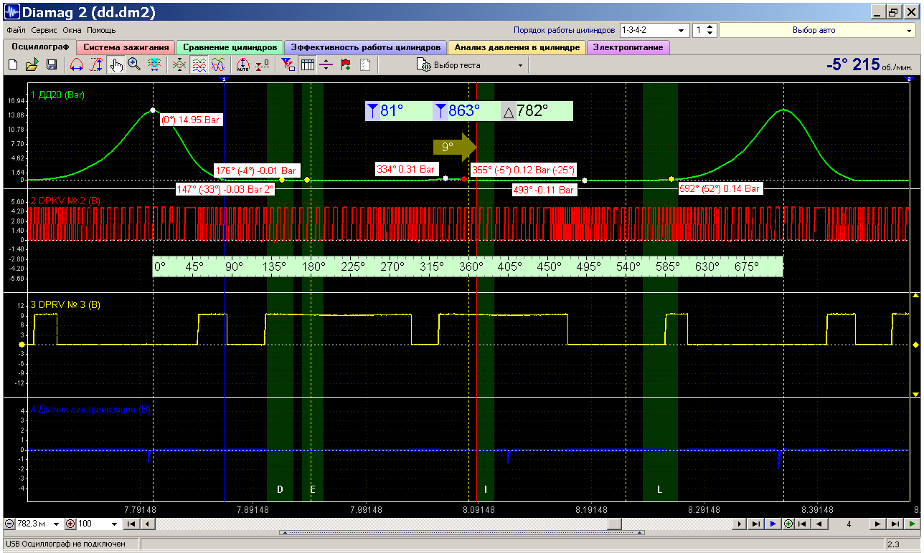Image resolution: width=924 pixels, height=553 pixels.
Task: Click the blue play button
Action: tap(773, 524)
